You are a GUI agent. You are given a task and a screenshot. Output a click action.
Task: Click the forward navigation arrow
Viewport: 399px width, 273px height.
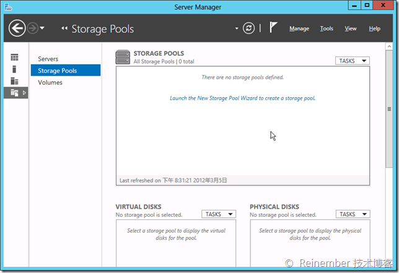pos(32,28)
